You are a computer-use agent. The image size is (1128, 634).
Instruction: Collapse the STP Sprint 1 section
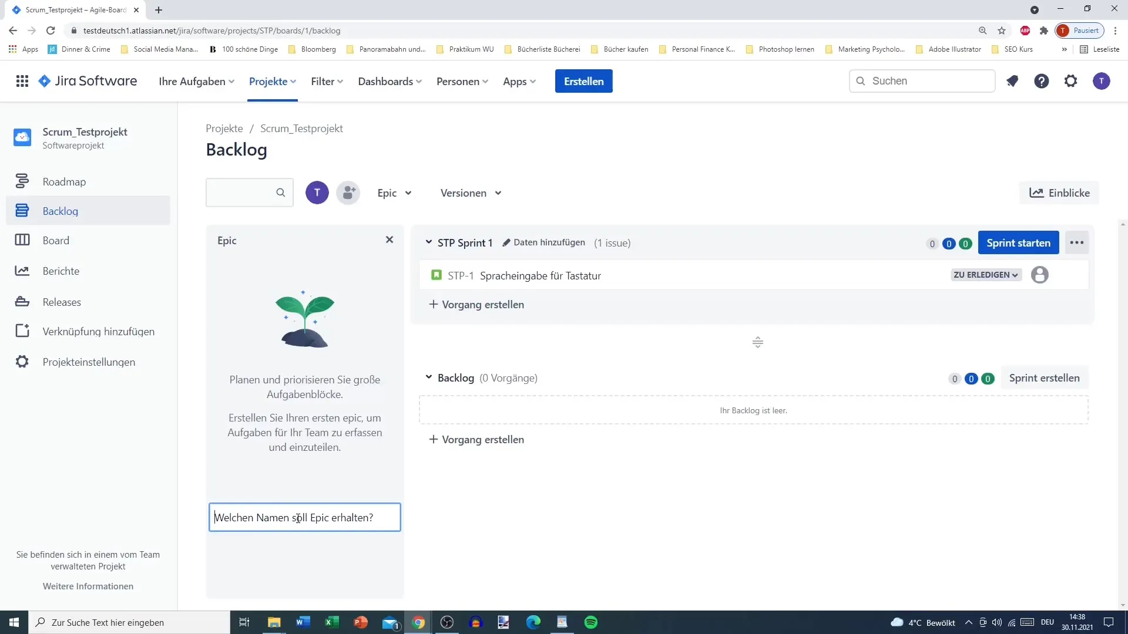tap(429, 242)
